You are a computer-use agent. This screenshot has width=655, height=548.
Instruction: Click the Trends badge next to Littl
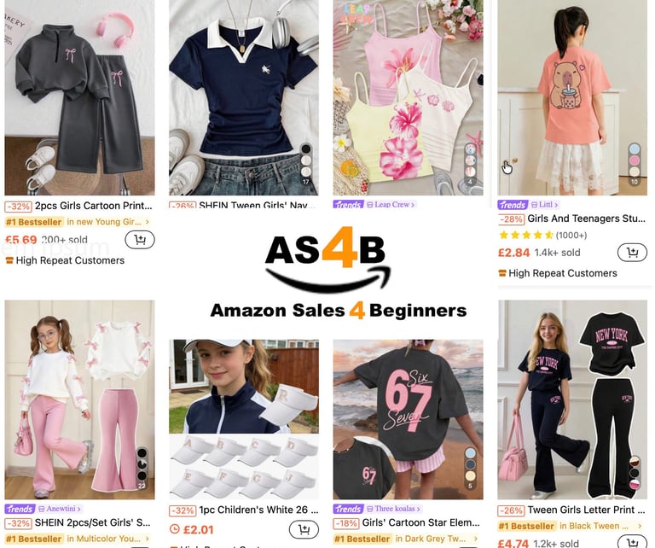click(x=512, y=205)
